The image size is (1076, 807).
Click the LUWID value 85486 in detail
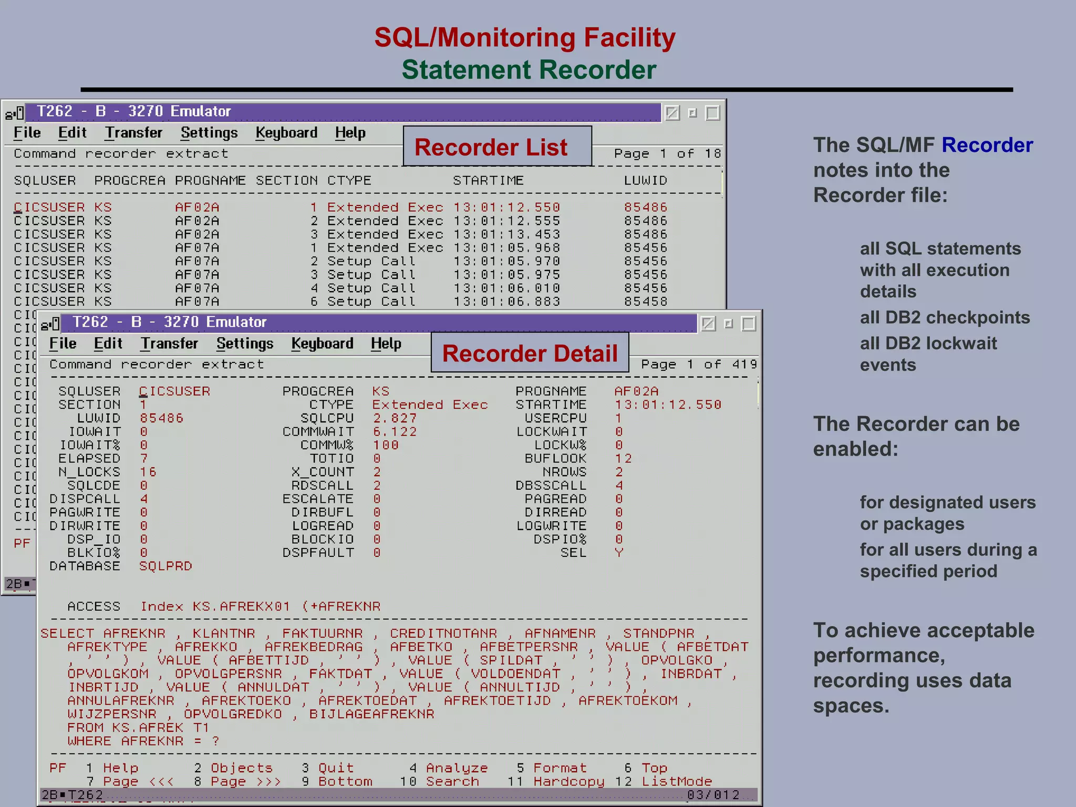[161, 418]
